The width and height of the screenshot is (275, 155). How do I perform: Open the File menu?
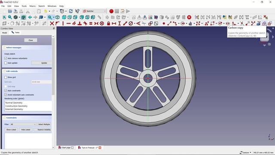3,6
